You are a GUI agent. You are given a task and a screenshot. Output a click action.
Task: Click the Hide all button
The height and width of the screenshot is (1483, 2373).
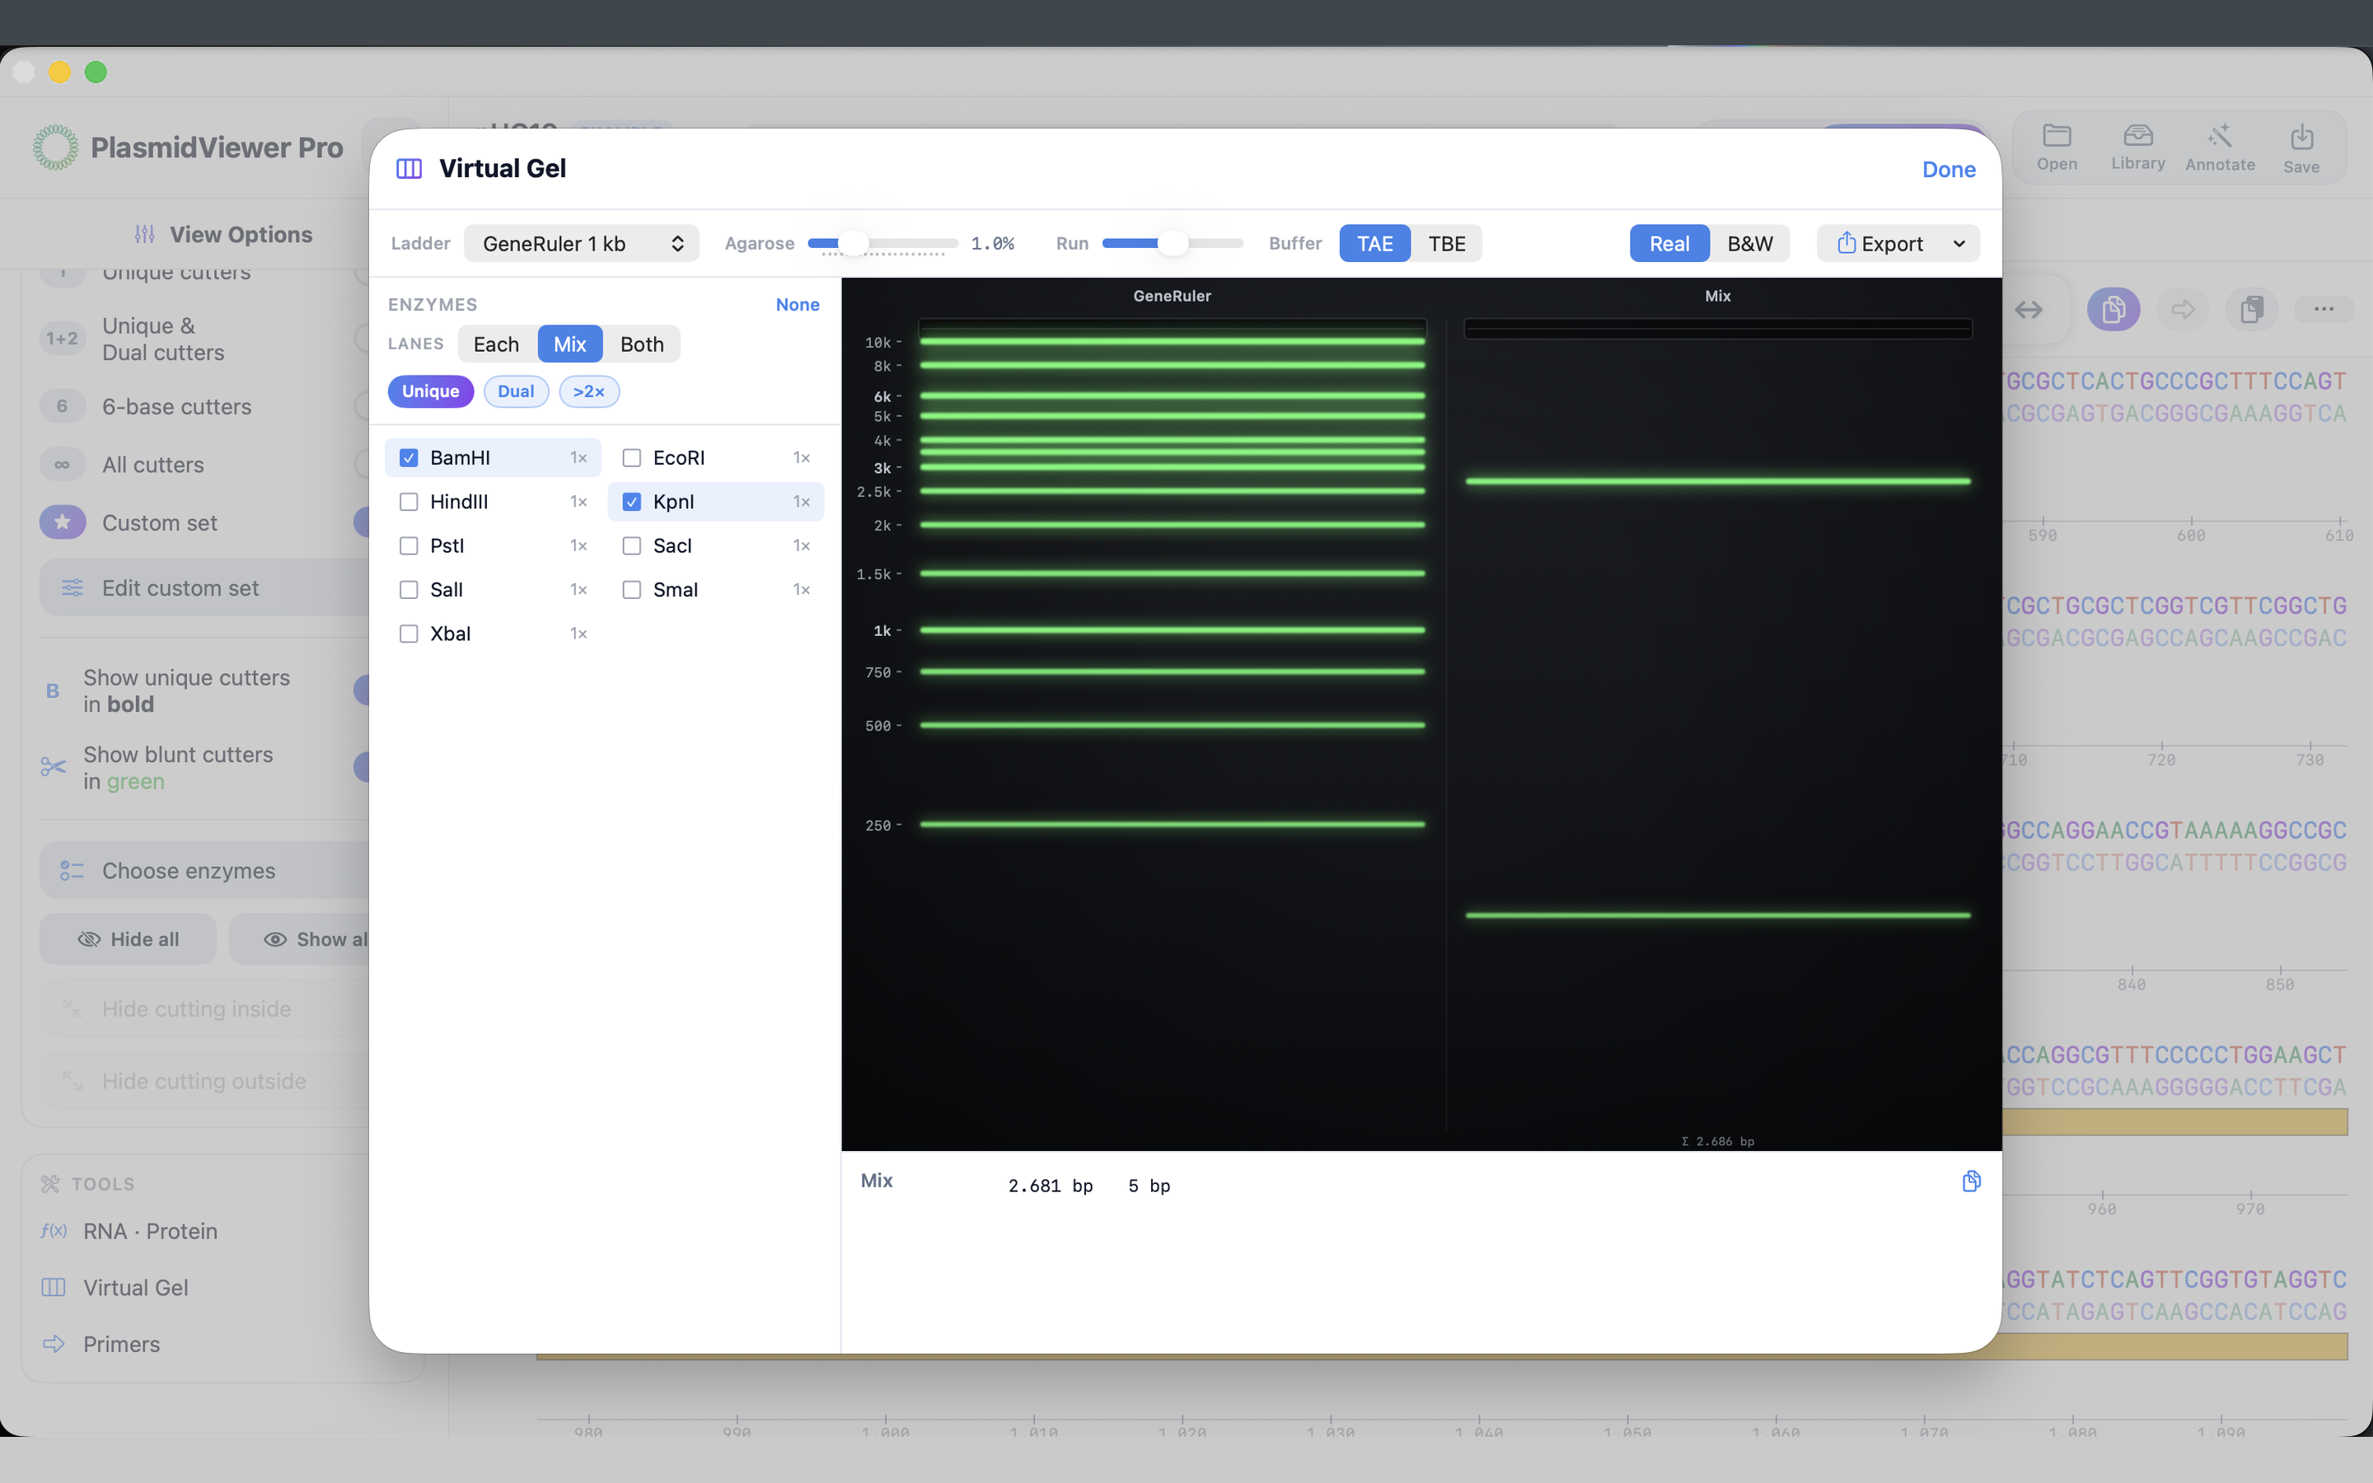click(128, 939)
